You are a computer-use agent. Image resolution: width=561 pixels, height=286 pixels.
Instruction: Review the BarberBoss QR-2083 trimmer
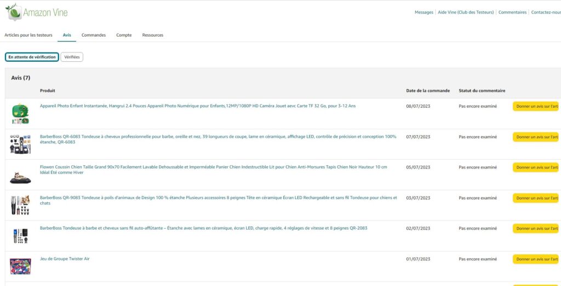tap(536, 229)
